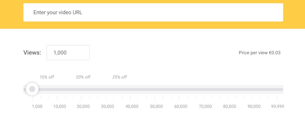Click the 'Enter your video URL' field
The height and width of the screenshot is (135, 305).
pos(153,12)
